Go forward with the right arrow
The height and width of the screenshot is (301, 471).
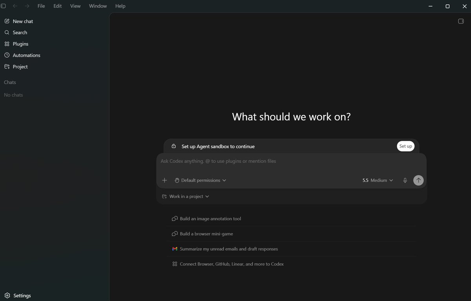[x=27, y=6]
